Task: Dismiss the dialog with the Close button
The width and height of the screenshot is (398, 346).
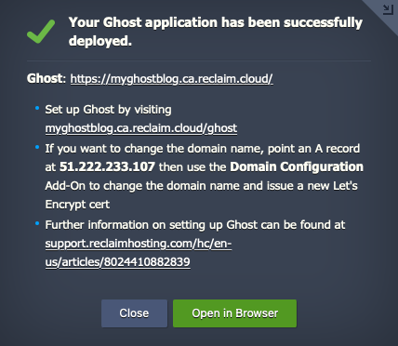Action: click(x=134, y=313)
